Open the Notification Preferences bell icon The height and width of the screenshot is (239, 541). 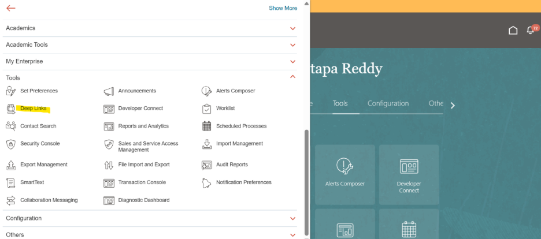click(x=206, y=182)
